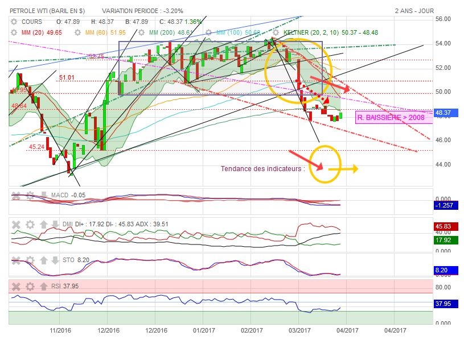This screenshot has width=464, height=340.
Task: Click the VARIATION PERIODE : -3.20% text
Action: point(143,11)
